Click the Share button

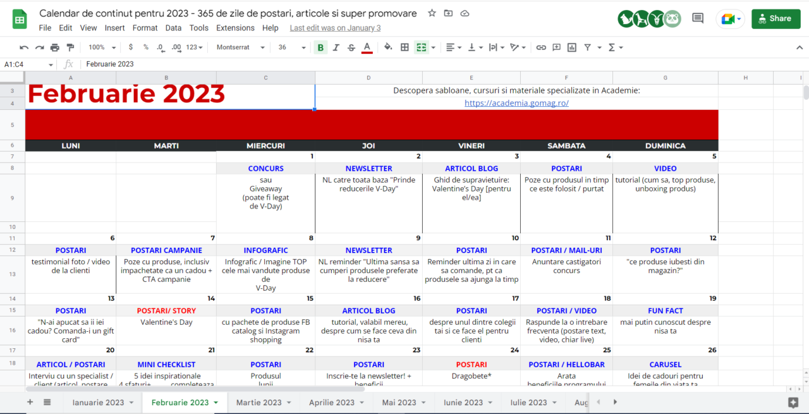click(x=776, y=19)
